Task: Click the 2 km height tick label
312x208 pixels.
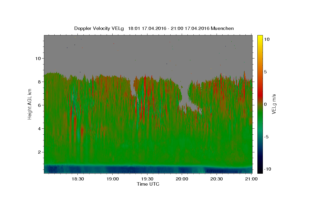Action: click(40, 152)
